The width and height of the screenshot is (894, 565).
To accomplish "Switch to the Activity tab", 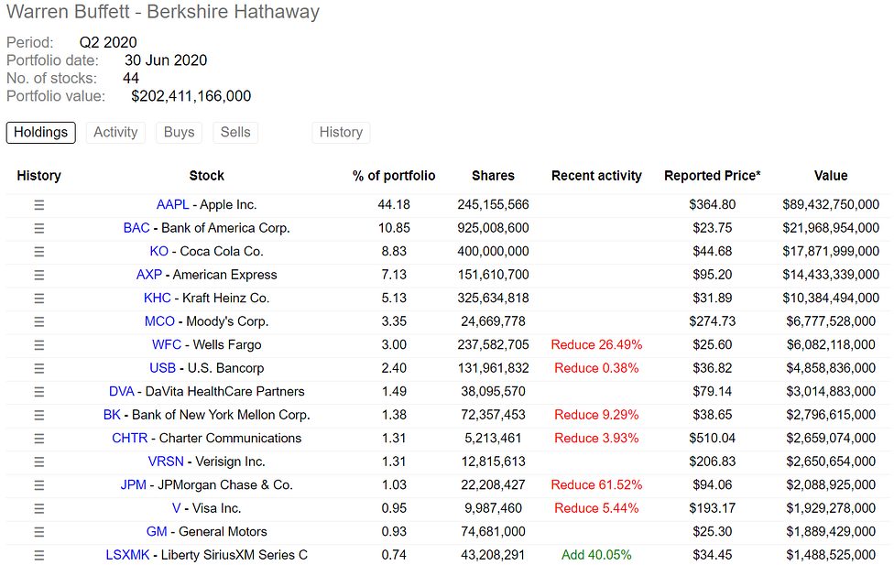I will 115,132.
